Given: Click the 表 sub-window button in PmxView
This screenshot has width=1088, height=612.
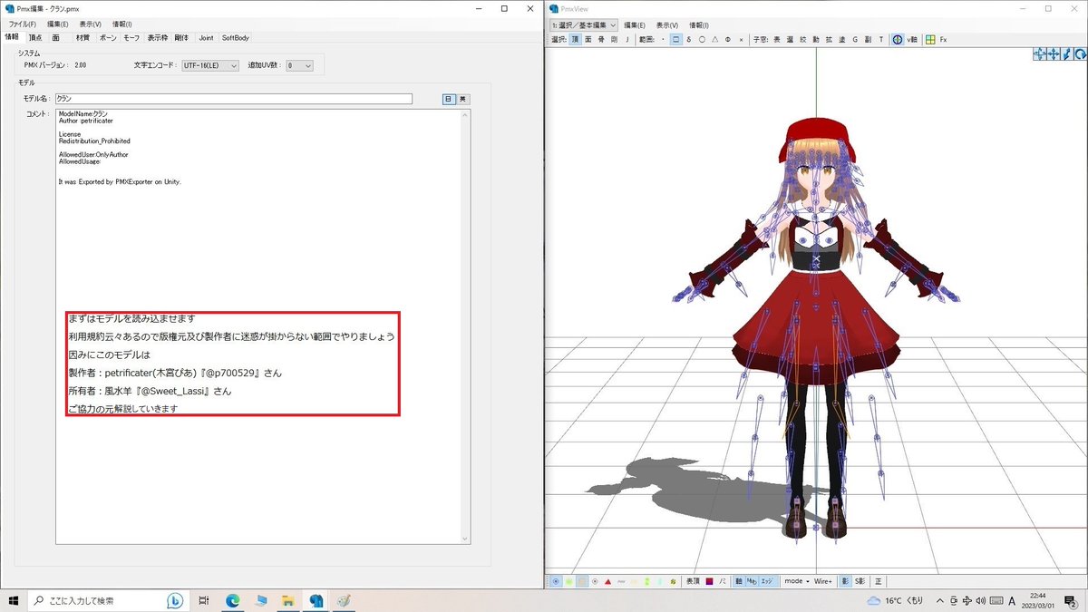Looking at the screenshot, I should point(777,39).
